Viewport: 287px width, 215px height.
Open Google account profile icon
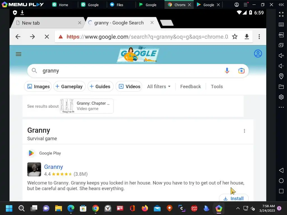pyautogui.click(x=258, y=53)
